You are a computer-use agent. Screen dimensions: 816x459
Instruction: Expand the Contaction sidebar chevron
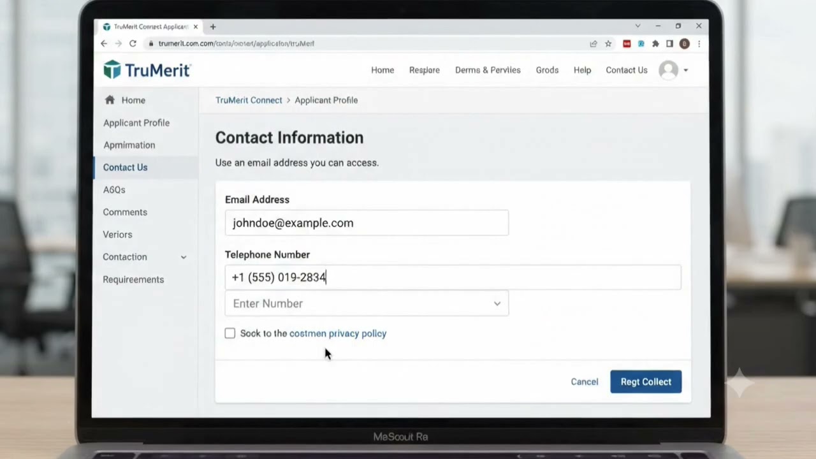[x=184, y=257]
